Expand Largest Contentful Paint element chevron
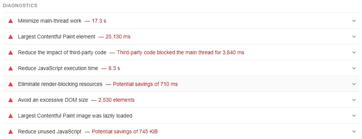 [x=354, y=37]
